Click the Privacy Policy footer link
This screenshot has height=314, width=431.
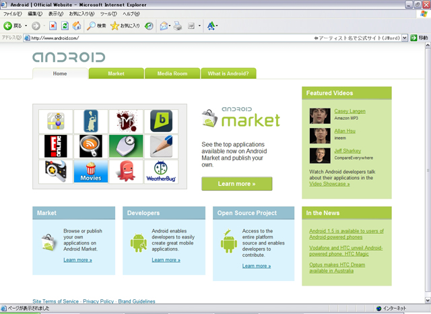point(98,301)
